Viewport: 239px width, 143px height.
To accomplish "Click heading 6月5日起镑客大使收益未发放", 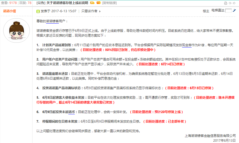I will [63, 98].
